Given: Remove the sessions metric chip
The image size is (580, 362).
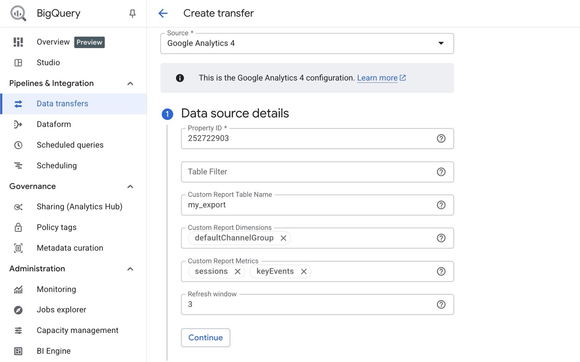Looking at the screenshot, I should pos(237,271).
